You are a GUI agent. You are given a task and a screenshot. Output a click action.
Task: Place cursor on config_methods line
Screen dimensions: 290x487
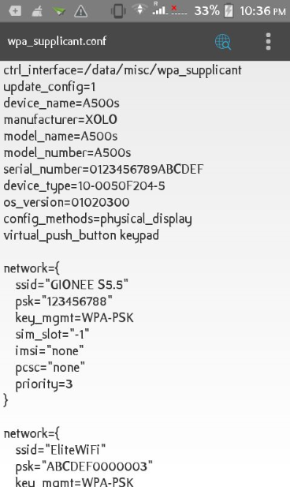tap(98, 219)
